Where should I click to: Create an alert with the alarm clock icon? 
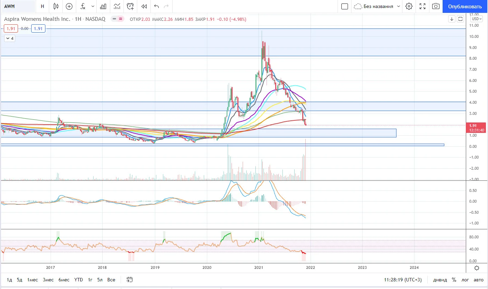130,6
